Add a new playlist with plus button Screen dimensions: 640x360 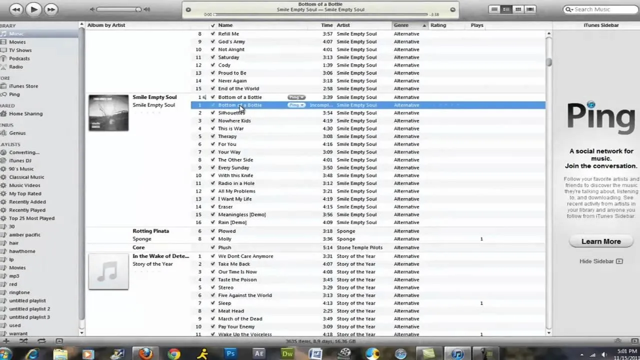click(6, 341)
